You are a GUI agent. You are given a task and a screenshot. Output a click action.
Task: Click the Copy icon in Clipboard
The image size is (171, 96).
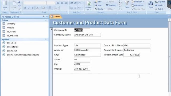tap(19, 5)
